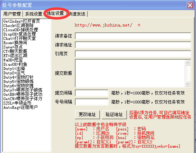The image size is (196, 153).
Task: Select CloseOK=掉线处理 list entry
Action: [x=20, y=30]
